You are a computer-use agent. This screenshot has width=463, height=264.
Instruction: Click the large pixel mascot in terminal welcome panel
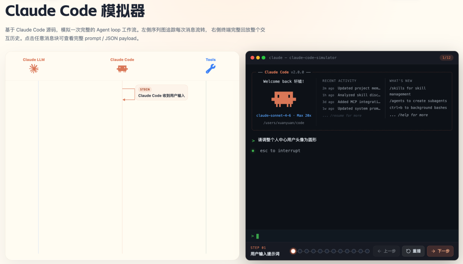tap(283, 99)
